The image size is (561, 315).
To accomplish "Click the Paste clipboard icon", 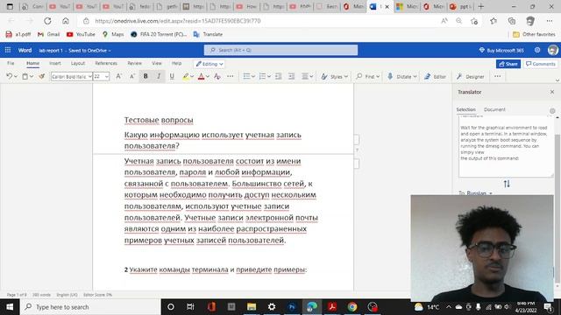I will click(25, 76).
